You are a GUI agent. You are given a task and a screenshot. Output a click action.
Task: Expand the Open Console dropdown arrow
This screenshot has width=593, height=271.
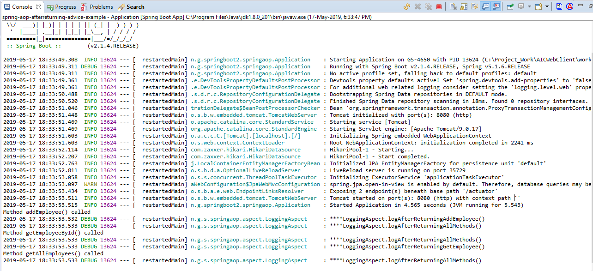click(x=547, y=6)
